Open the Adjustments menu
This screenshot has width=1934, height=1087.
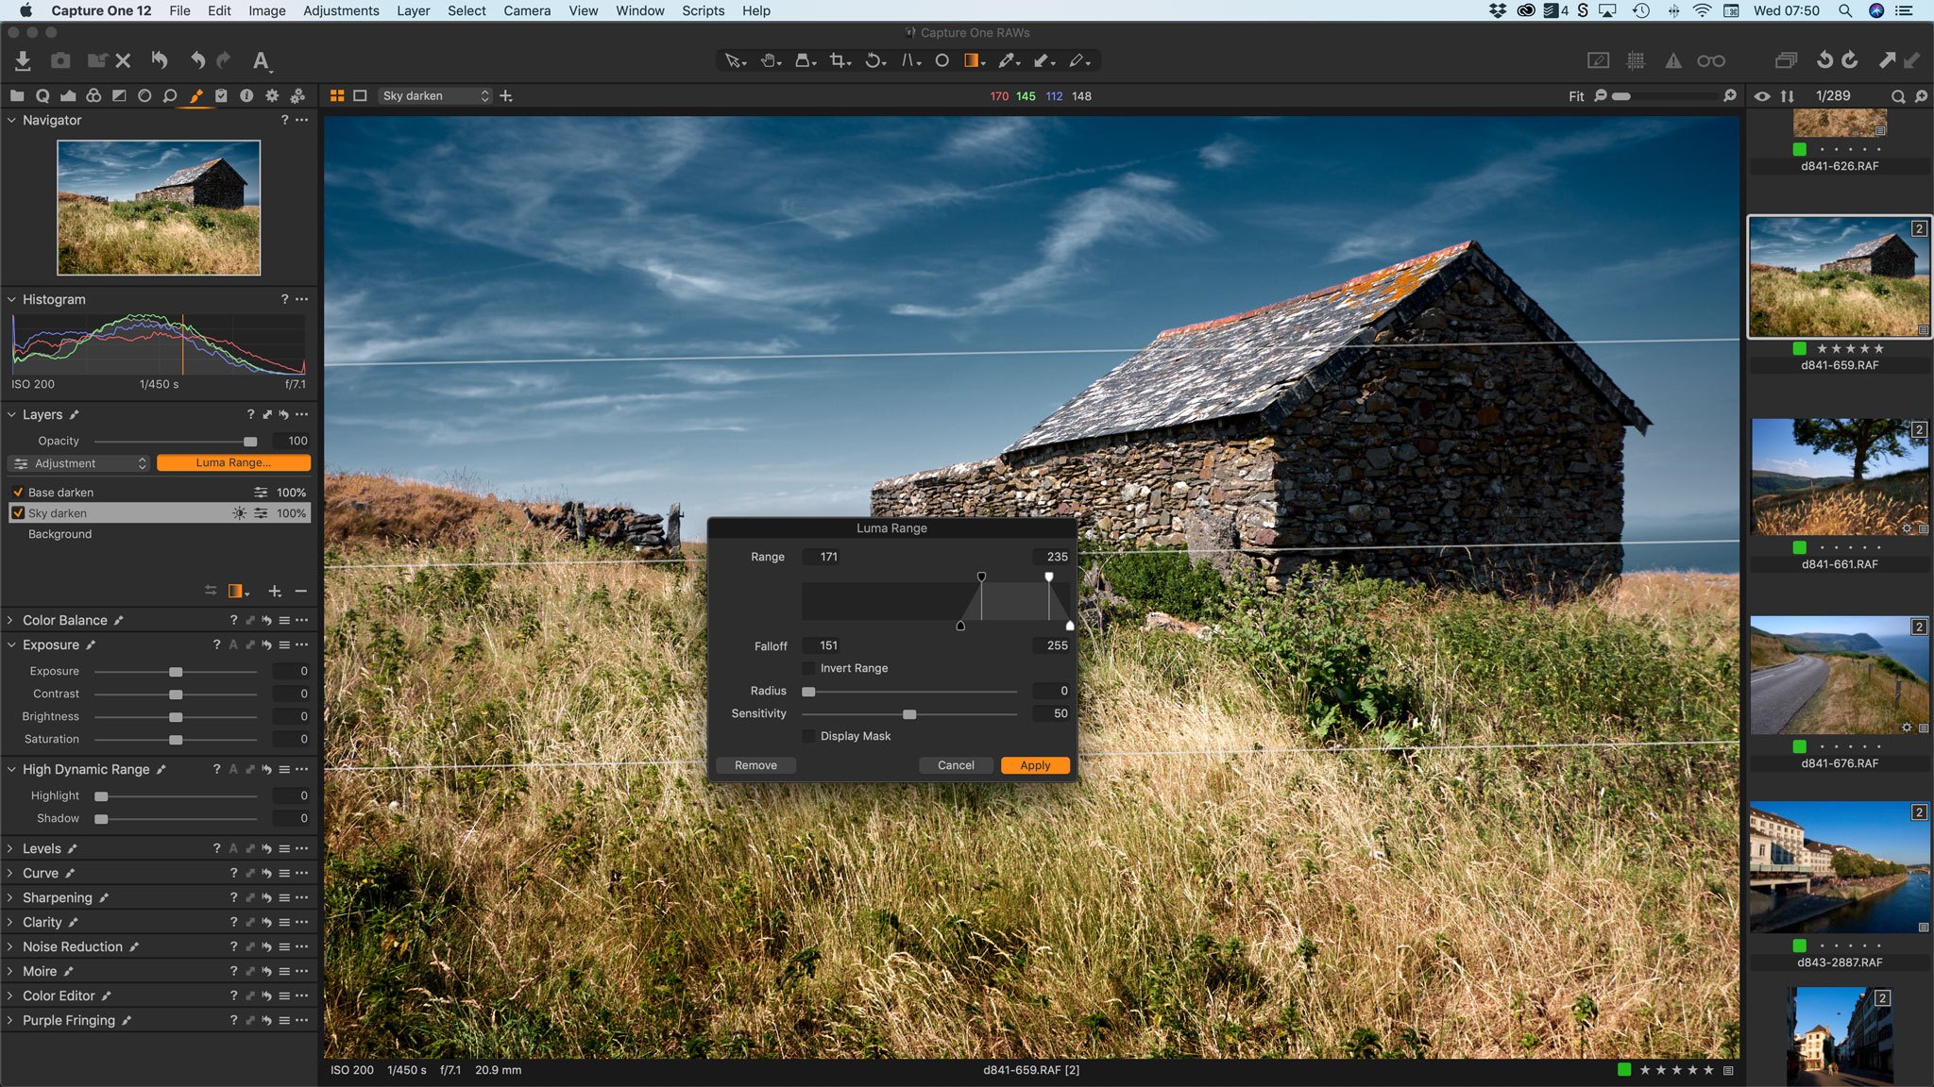click(x=341, y=10)
